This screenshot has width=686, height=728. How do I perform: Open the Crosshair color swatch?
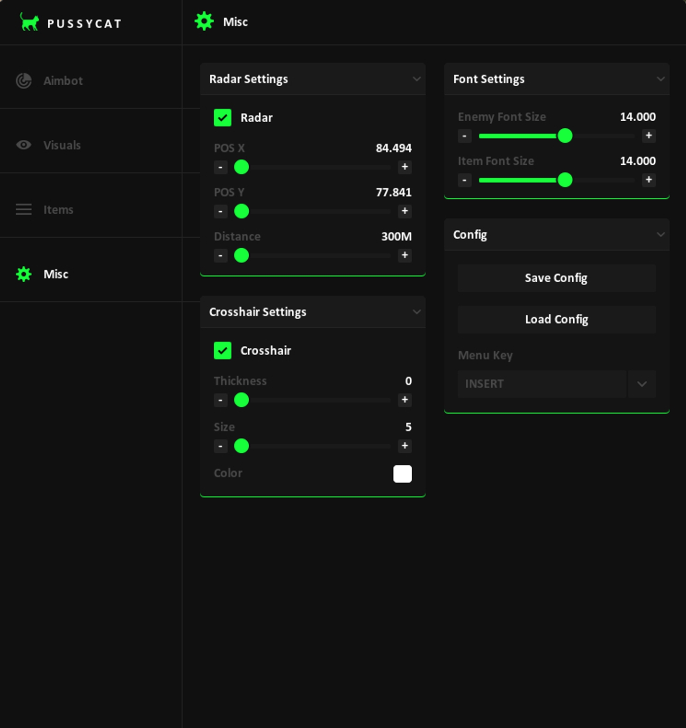pos(402,474)
